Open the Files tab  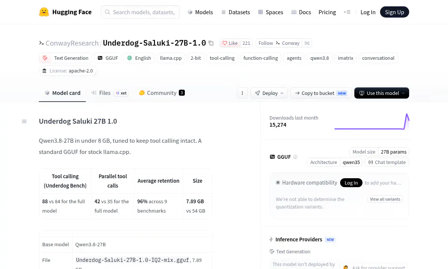[110, 93]
